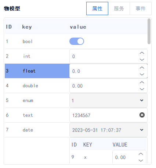The height and width of the screenshot is (168, 156).
Task: Decrease the x value down arrow
Action: coord(141,161)
